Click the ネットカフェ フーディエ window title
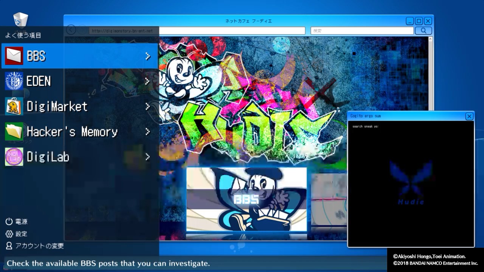 [248, 21]
